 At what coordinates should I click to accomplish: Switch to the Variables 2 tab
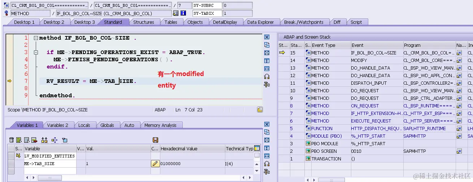pyautogui.click(x=57, y=125)
